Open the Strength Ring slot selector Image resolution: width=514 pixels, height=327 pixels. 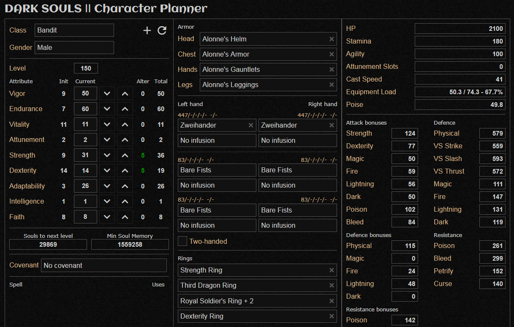258,270
